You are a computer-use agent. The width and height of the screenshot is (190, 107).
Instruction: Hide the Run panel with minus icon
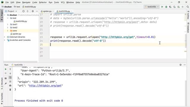(x=185, y=65)
